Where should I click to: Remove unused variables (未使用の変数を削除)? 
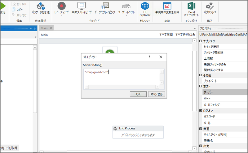pyautogui.click(x=167, y=8)
